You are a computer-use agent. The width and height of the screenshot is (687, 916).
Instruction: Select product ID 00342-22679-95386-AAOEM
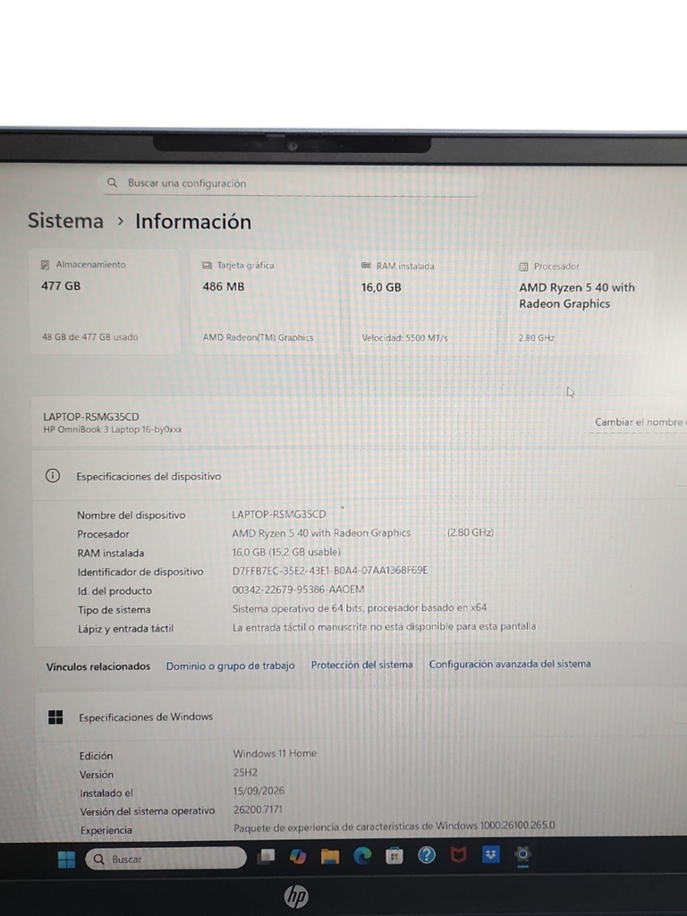(x=298, y=589)
